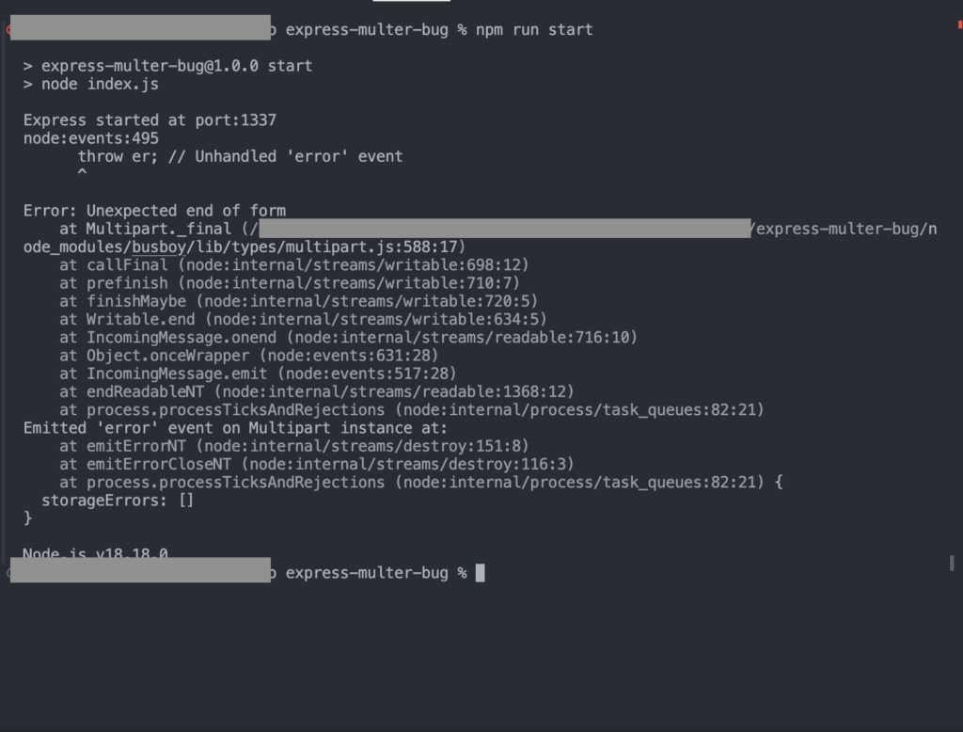Click the 'npm run start' command text

(534, 30)
